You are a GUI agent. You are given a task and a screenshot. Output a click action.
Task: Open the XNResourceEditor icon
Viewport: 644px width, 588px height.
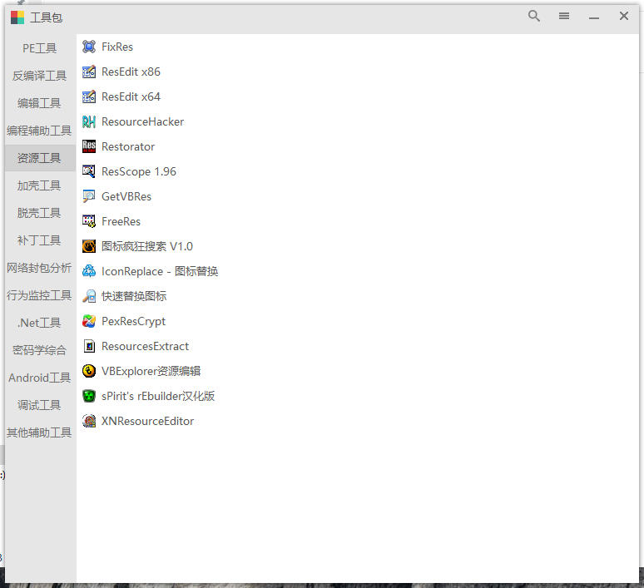(89, 421)
